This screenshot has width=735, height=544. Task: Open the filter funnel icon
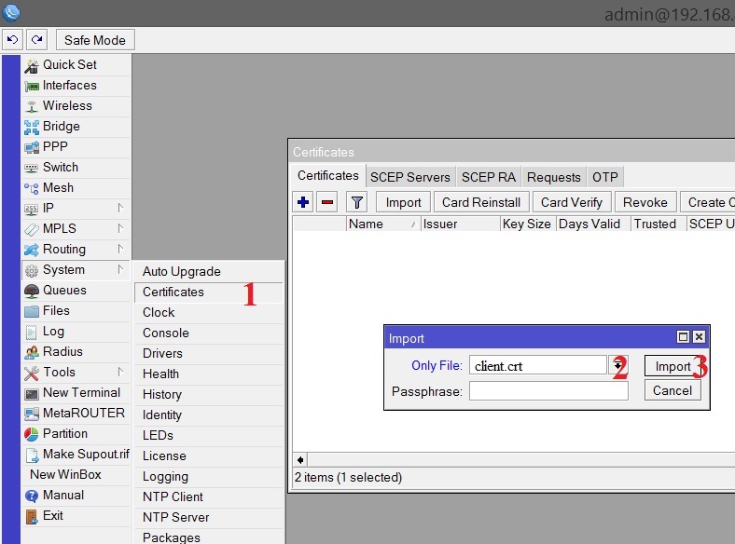356,202
